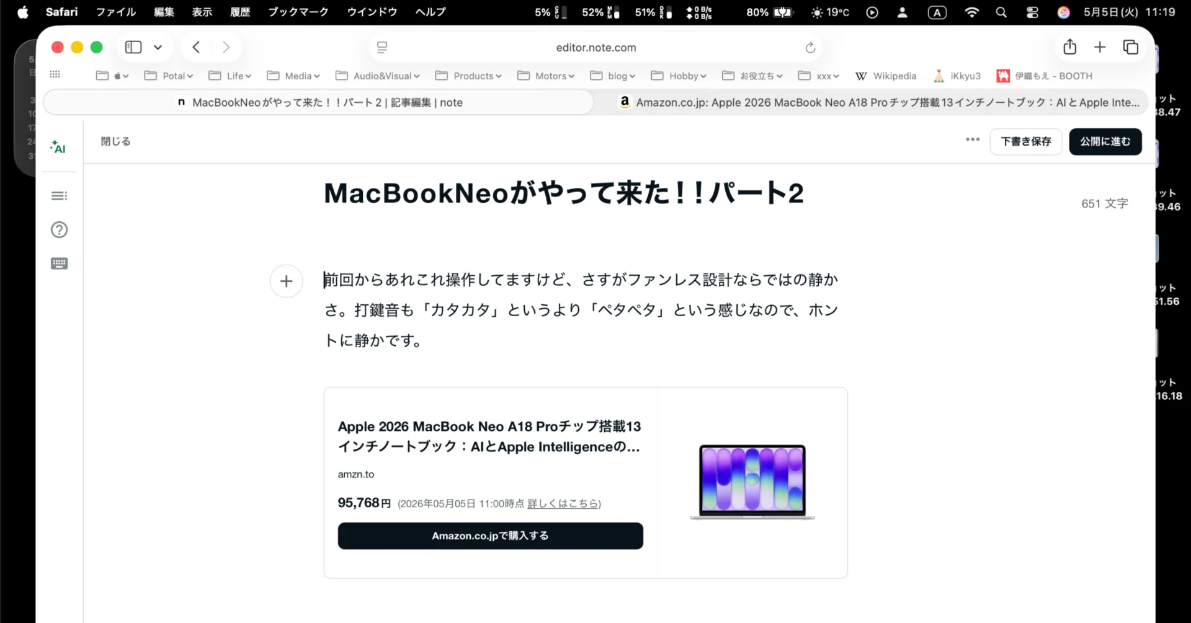Switch to the note 記事編集 tab
Screen dimensions: 1191x623
[319, 102]
